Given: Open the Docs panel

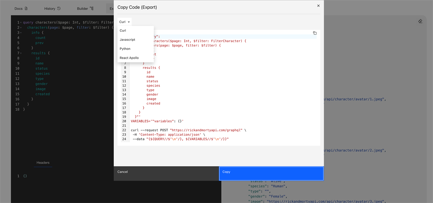Looking at the screenshot, I should pyautogui.click(x=18, y=8).
